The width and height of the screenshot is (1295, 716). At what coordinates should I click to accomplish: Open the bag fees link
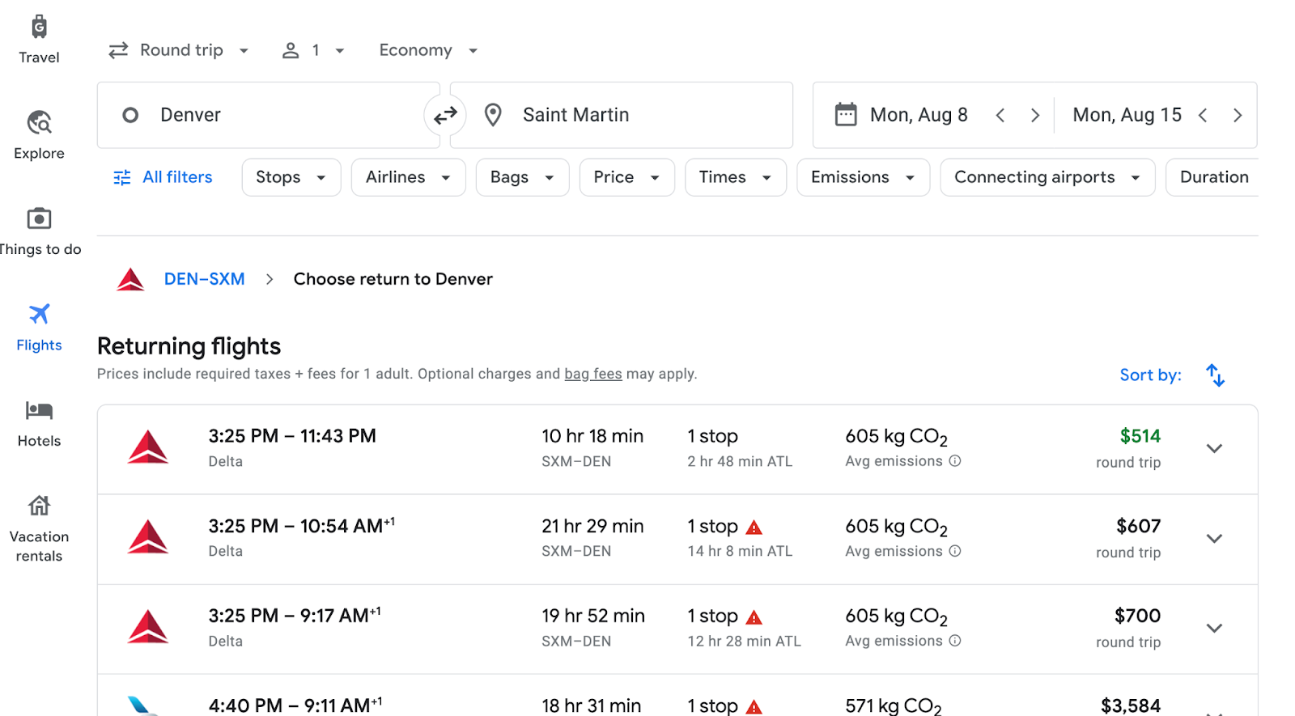coord(593,374)
